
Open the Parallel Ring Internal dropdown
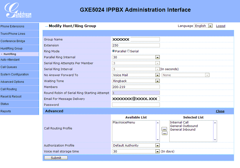tap(157, 57)
